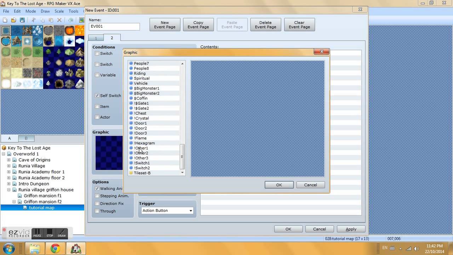This screenshot has width=453, height=255.
Task: Click OK in the Graphic dialog
Action: [279, 185]
